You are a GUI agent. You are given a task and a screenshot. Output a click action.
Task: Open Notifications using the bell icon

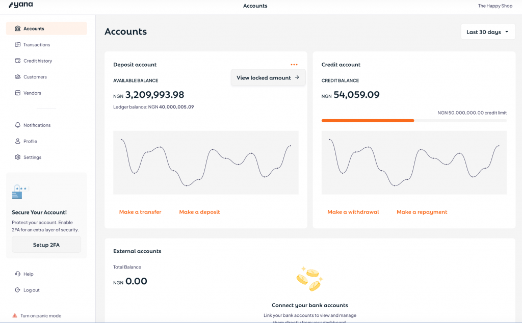(18, 125)
